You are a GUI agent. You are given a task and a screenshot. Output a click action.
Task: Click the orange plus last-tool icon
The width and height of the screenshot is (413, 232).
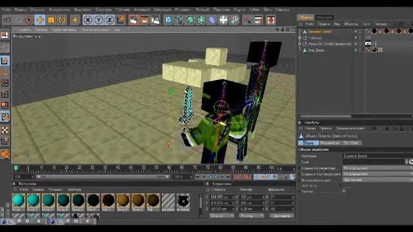(x=75, y=20)
